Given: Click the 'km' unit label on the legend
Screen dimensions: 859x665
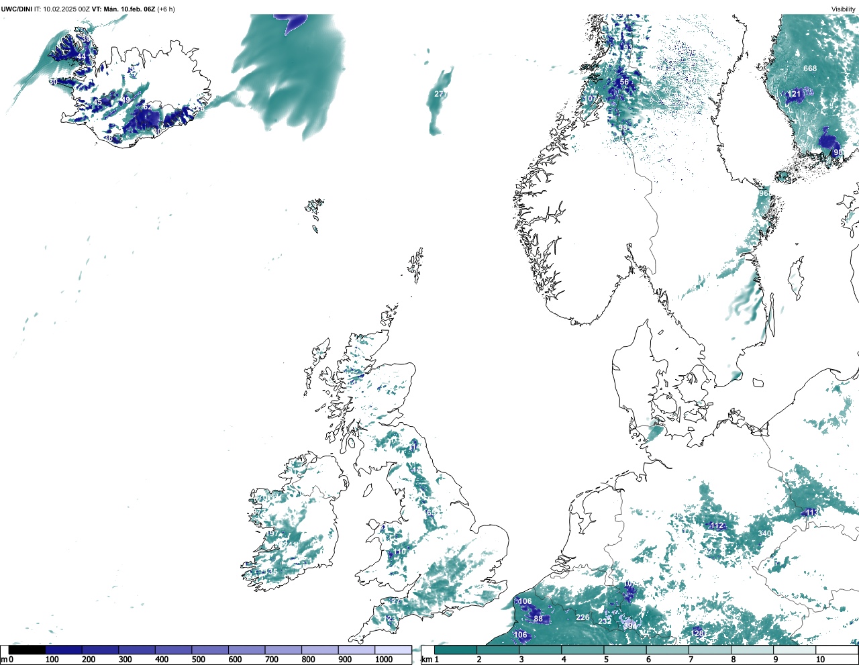Looking at the screenshot, I should tap(427, 660).
